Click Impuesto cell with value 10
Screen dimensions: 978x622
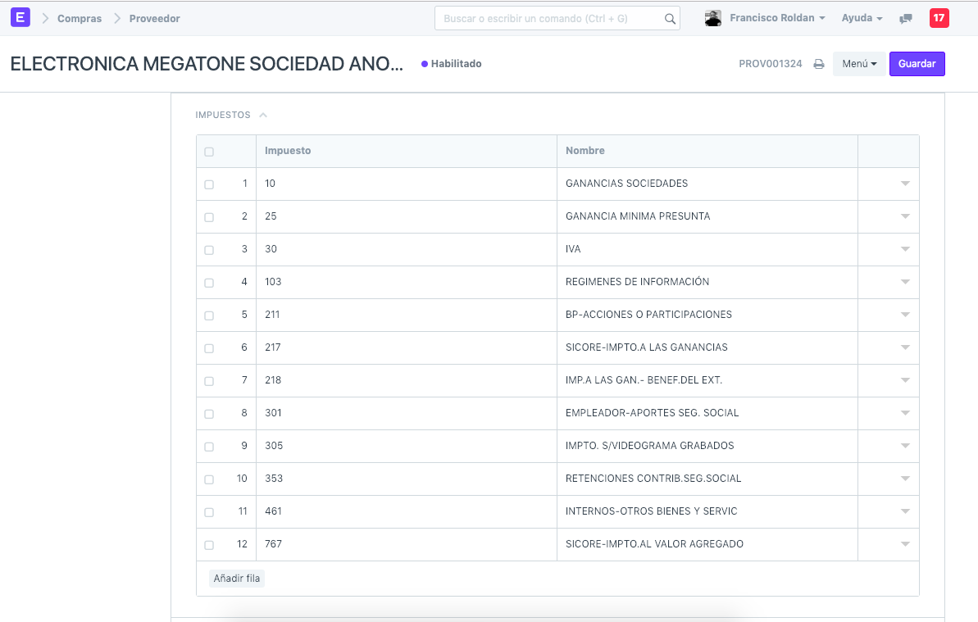[x=406, y=184]
